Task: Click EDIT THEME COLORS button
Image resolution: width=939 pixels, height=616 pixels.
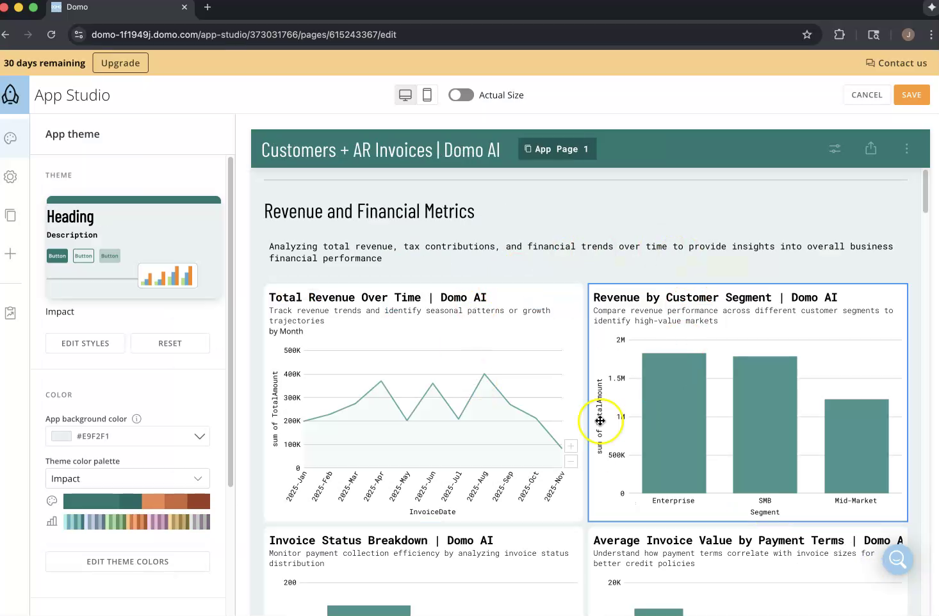Action: pos(127,562)
